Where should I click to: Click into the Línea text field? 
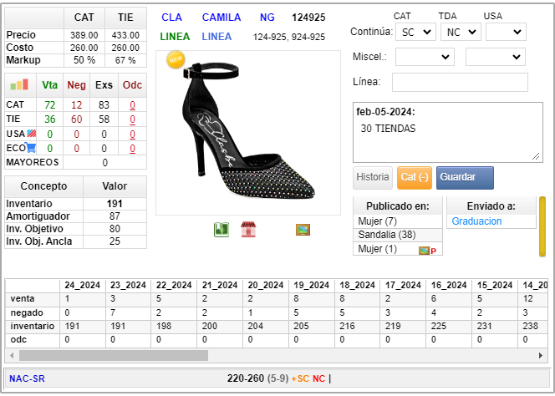point(460,82)
